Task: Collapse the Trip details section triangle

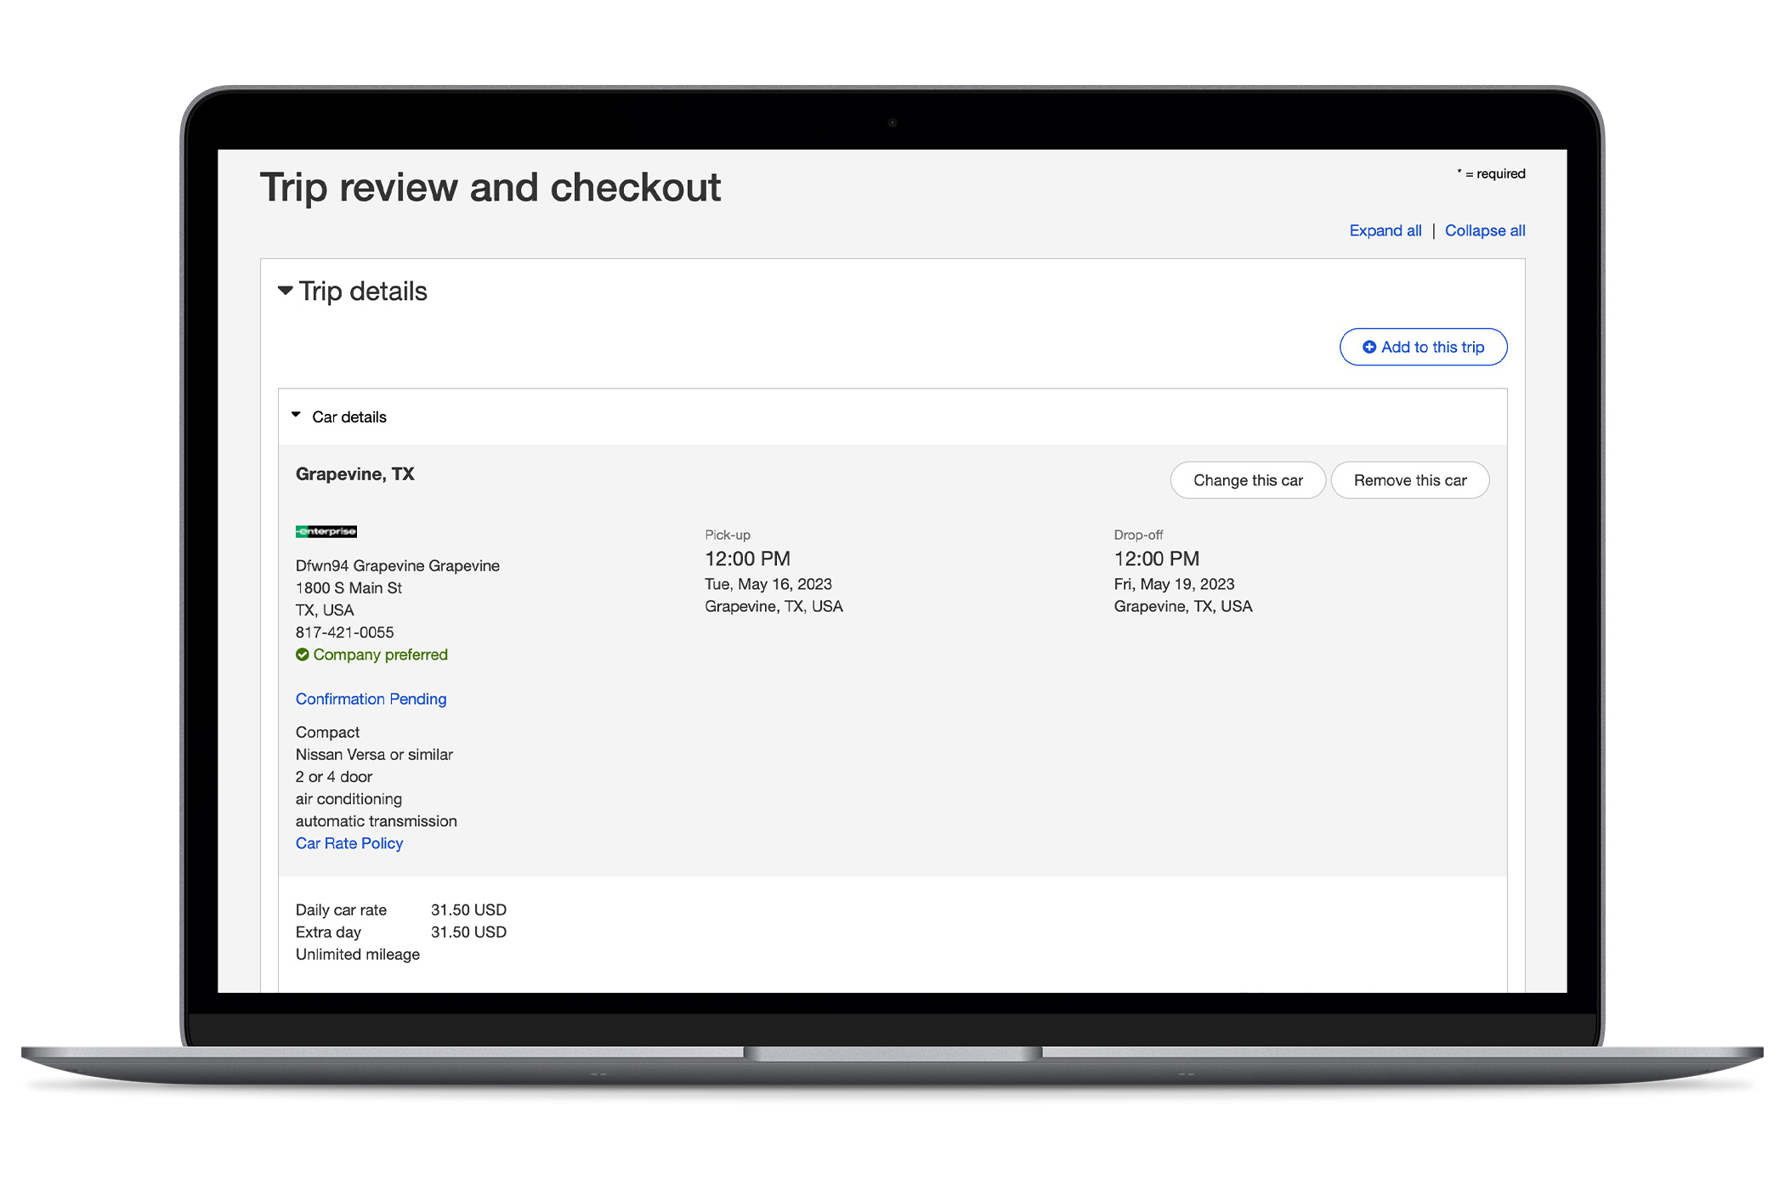Action: tap(286, 291)
